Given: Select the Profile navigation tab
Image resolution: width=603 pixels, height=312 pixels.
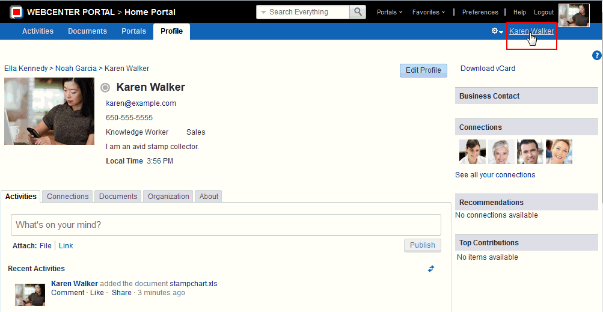Looking at the screenshot, I should (x=171, y=31).
